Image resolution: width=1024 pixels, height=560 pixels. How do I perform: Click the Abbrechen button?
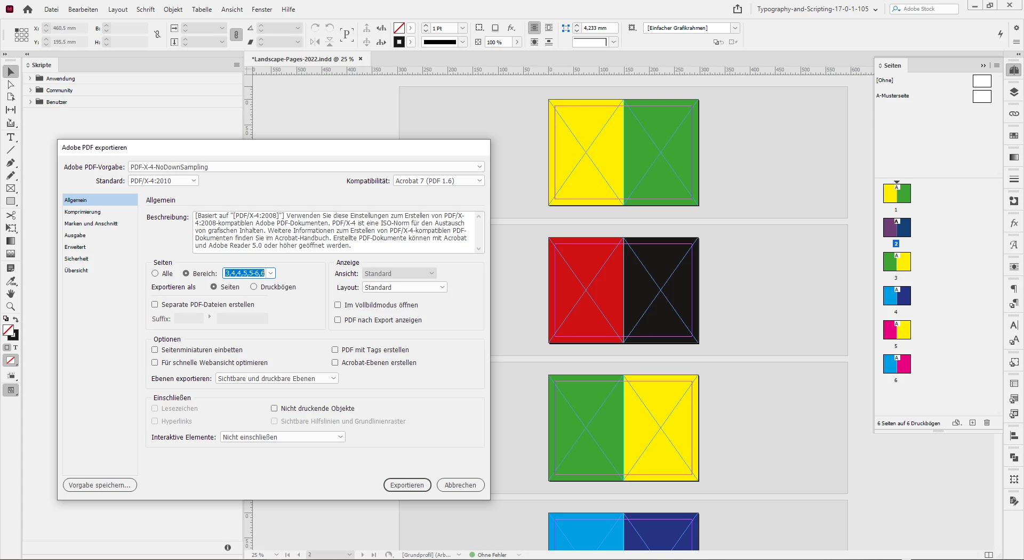tap(460, 485)
